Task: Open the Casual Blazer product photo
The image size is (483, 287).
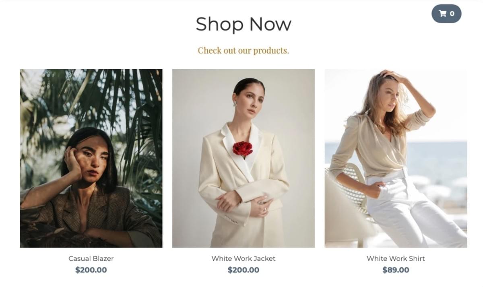Action: click(91, 158)
